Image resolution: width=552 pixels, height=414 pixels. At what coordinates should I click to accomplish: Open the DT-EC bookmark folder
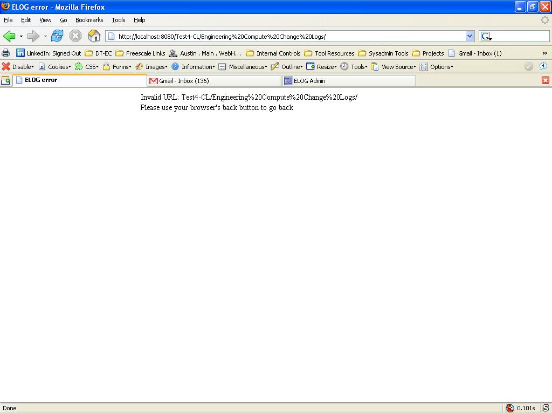pyautogui.click(x=98, y=53)
